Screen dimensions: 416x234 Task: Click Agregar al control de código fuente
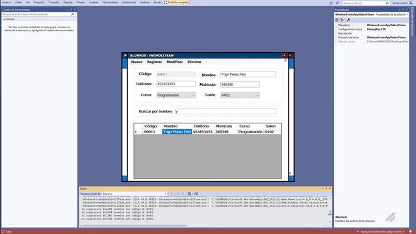381,231
